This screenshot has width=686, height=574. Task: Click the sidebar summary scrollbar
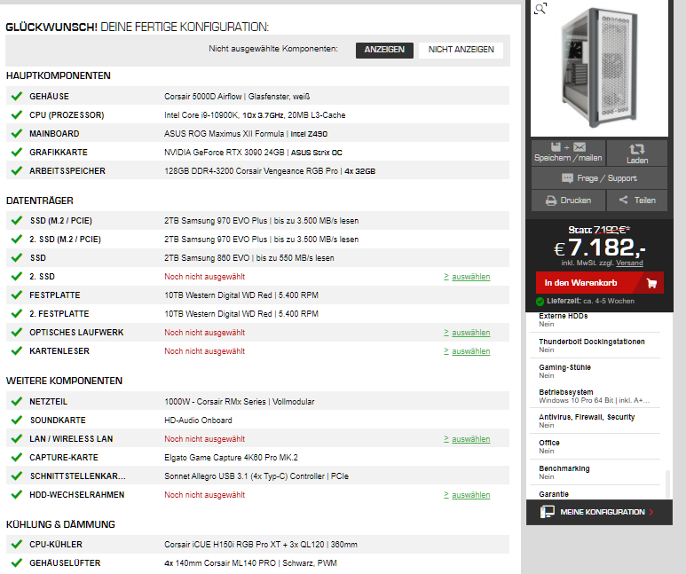667,484
